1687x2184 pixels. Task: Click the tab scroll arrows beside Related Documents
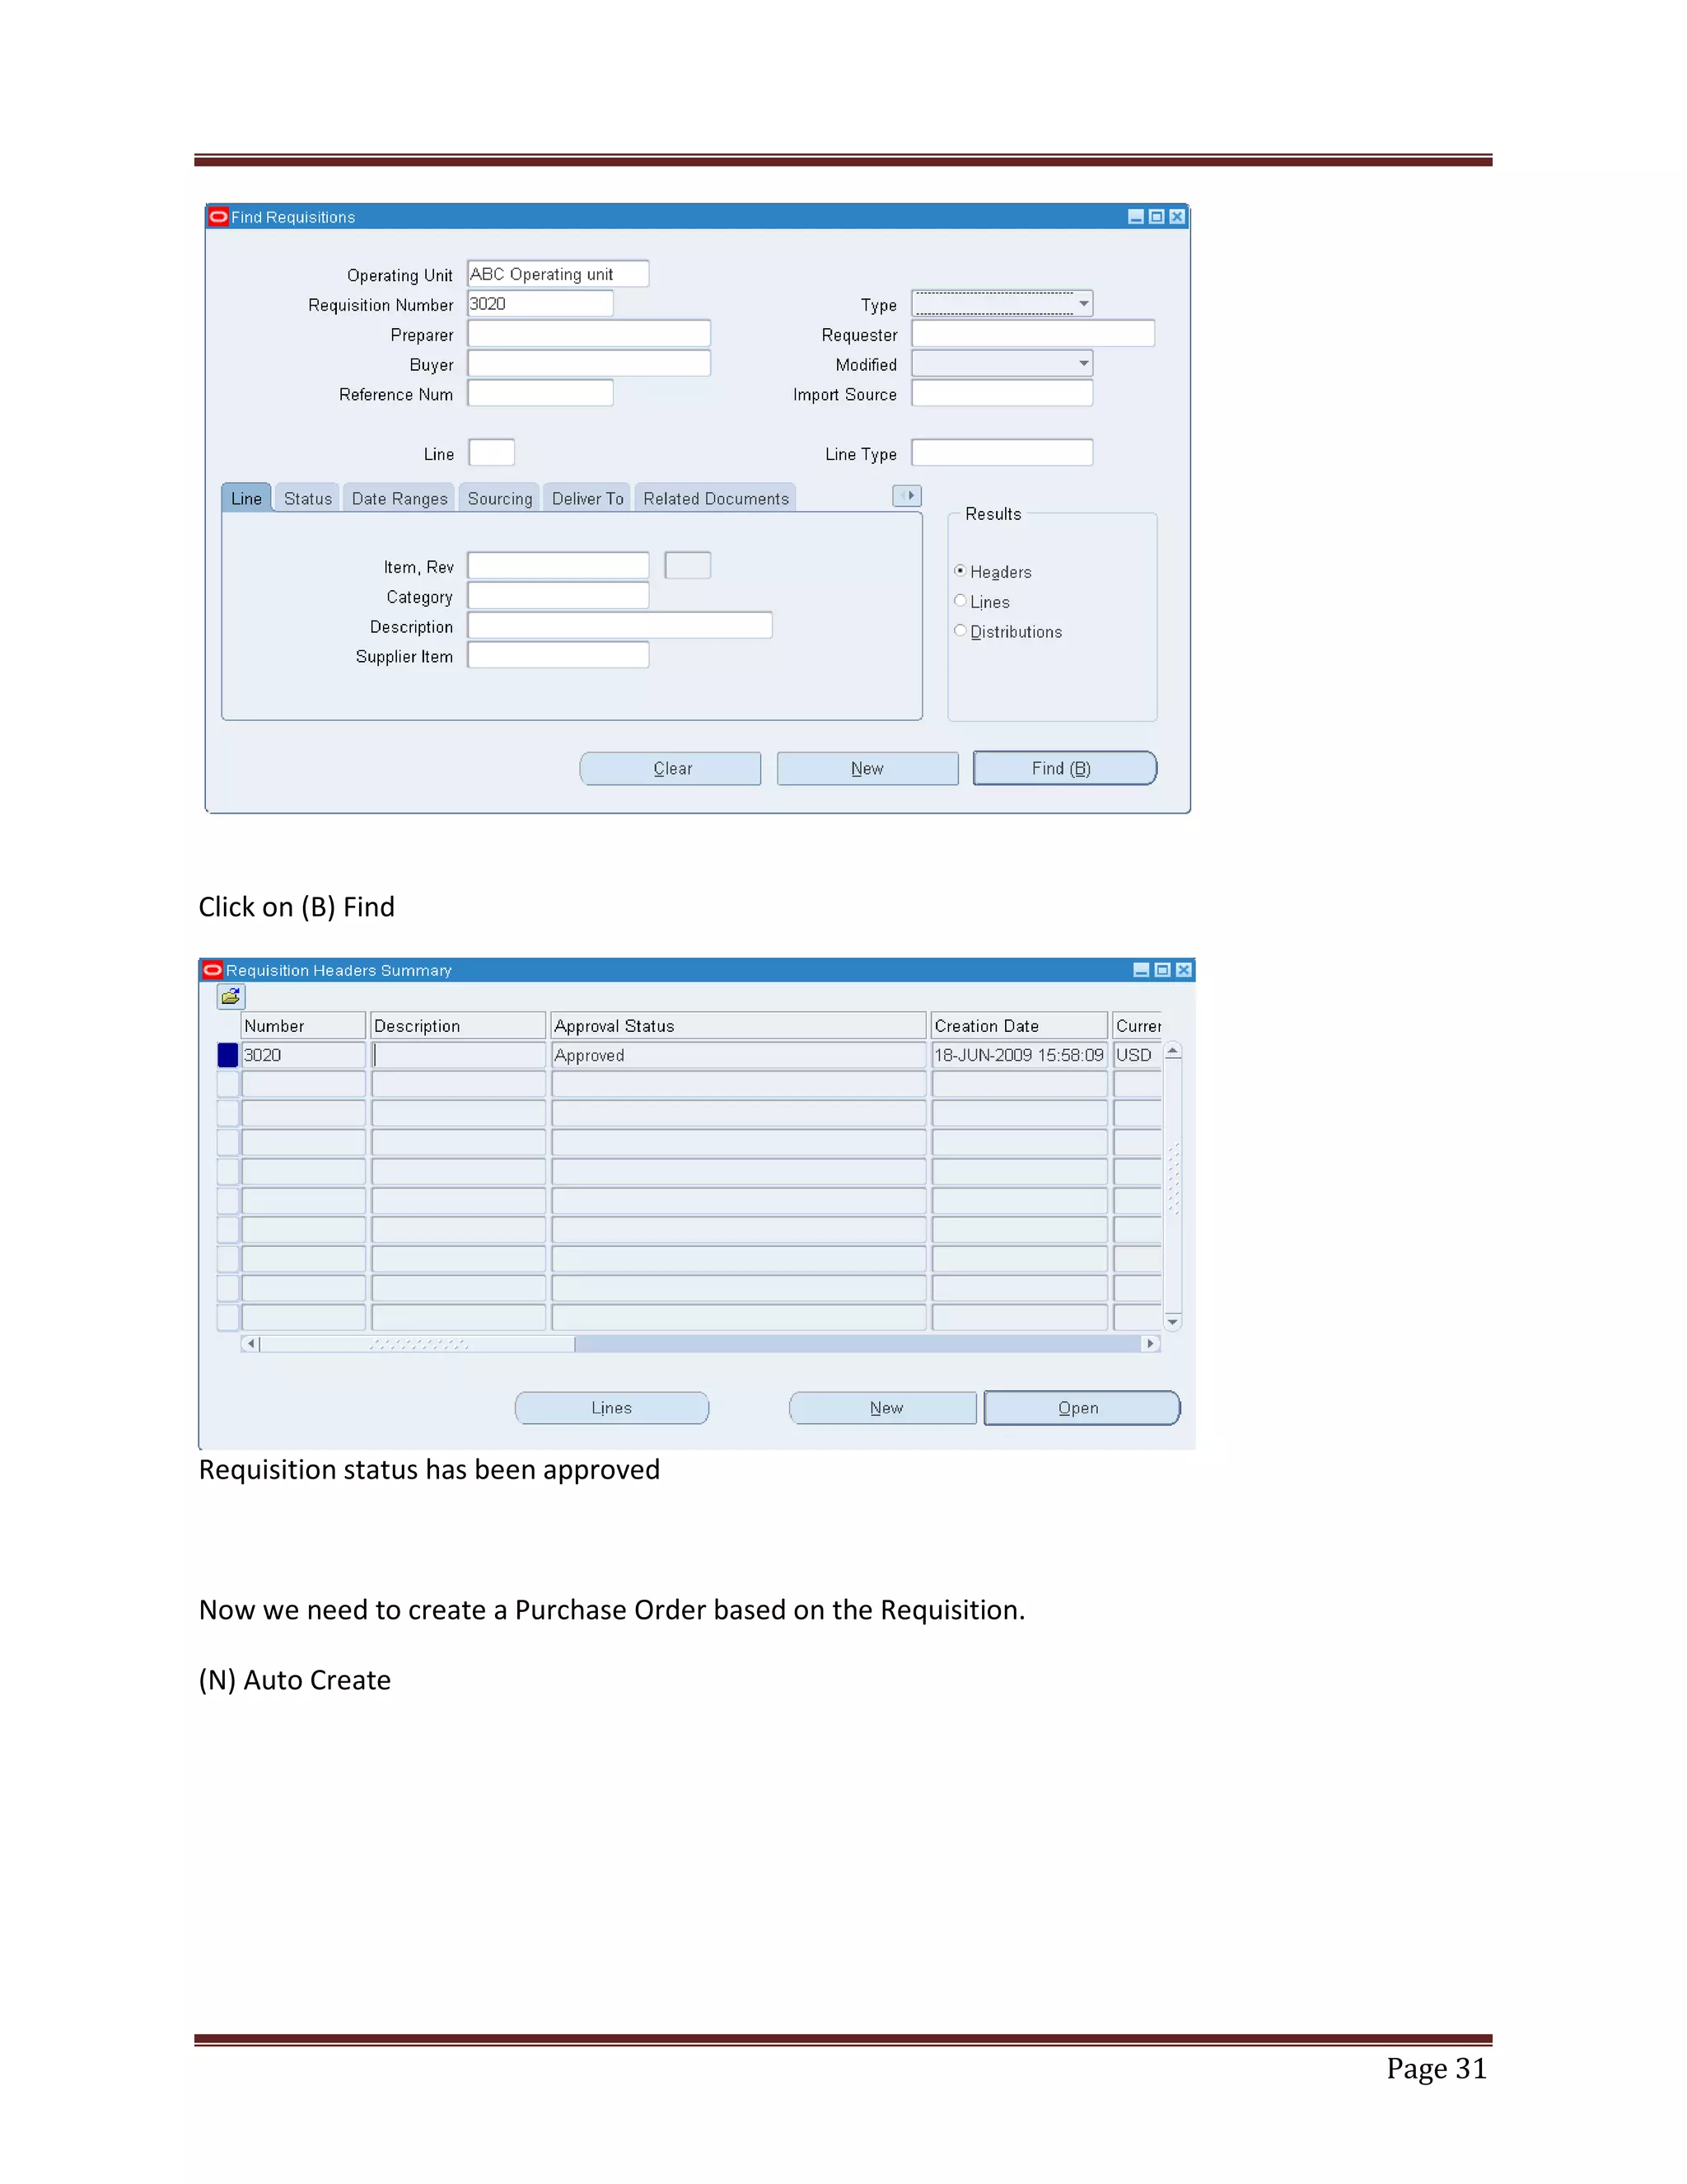point(906,495)
